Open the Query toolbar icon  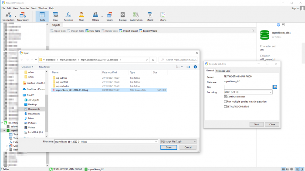point(109,17)
